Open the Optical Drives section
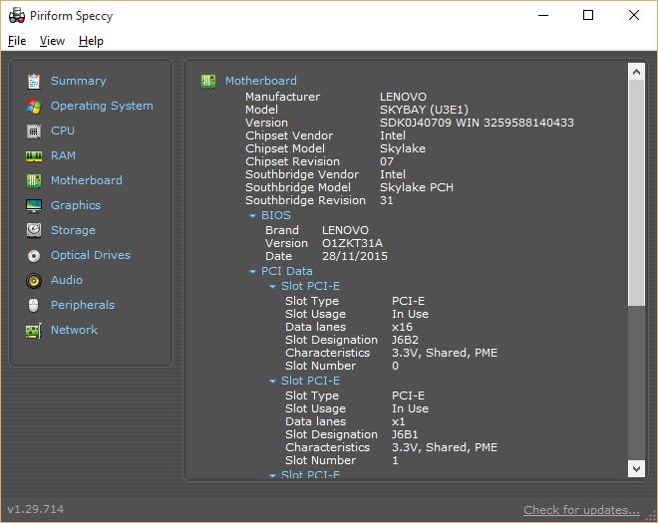This screenshot has width=658, height=523. tap(91, 255)
